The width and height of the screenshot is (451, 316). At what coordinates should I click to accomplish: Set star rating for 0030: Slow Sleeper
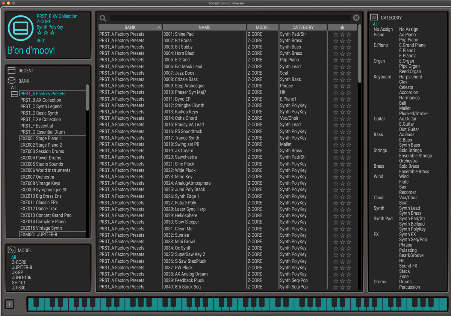tap(342, 223)
